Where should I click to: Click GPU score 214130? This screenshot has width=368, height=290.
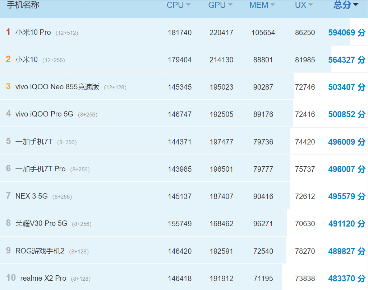(221, 60)
